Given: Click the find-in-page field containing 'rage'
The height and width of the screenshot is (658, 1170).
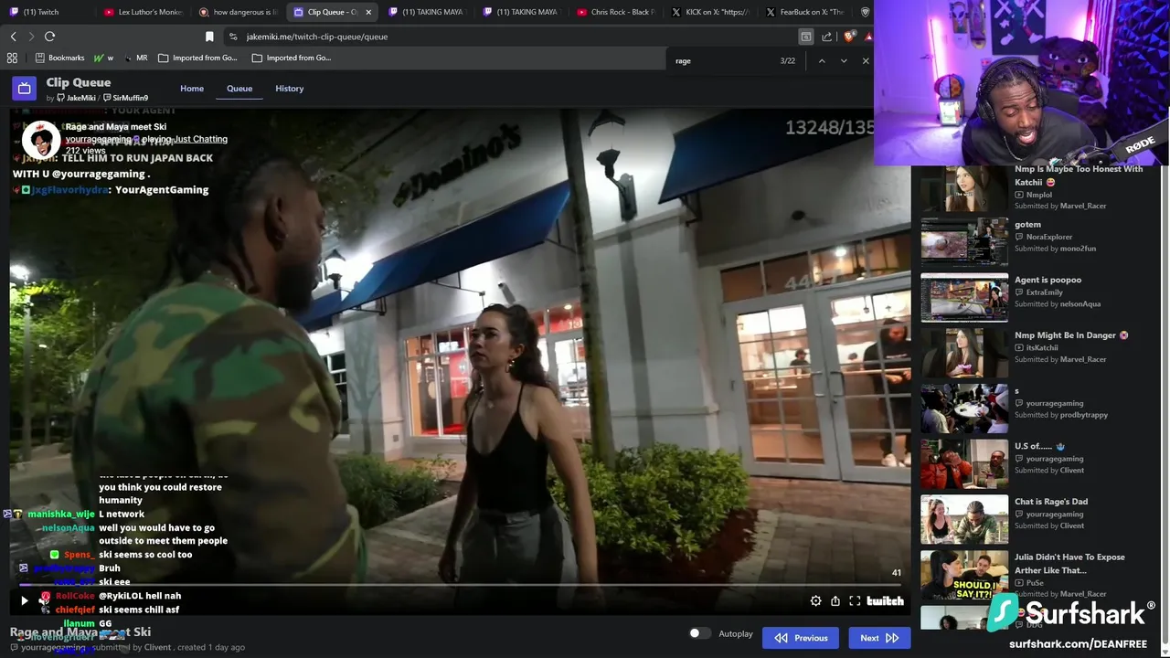Looking at the screenshot, I should [x=722, y=60].
